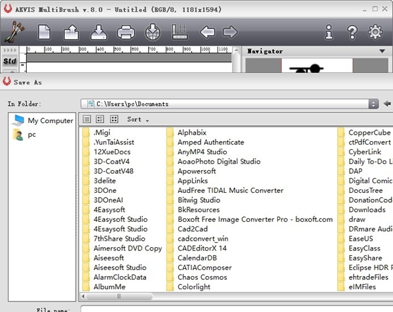The image size is (393, 312).
Task: Select the 7thShare Studio folder
Action: tap(114, 239)
